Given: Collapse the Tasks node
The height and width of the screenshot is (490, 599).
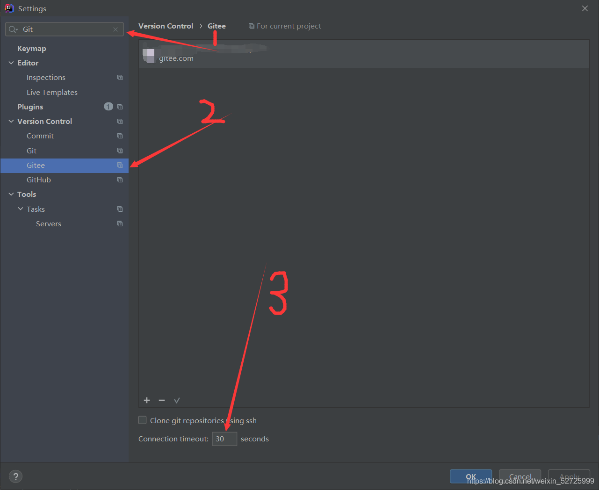Looking at the screenshot, I should pyautogui.click(x=21, y=209).
